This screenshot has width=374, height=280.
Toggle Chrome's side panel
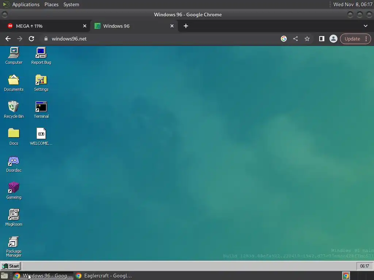321,39
